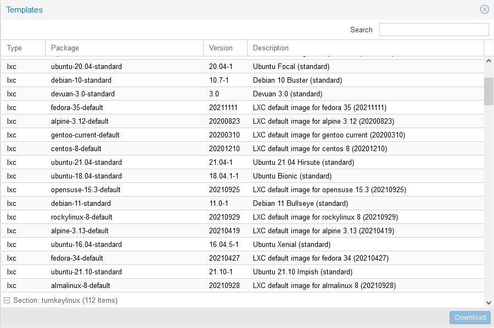Image resolution: width=494 pixels, height=328 pixels.
Task: Sort by the Package column header
Action: click(x=125, y=48)
